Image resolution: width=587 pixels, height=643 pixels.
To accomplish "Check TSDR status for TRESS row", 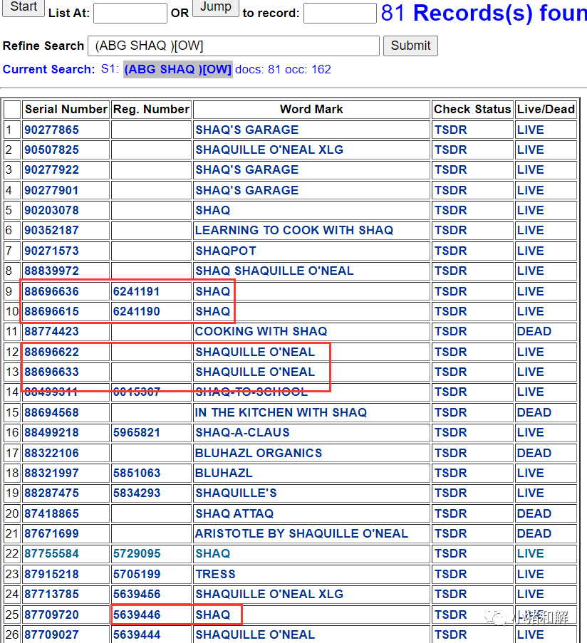I will coord(451,574).
